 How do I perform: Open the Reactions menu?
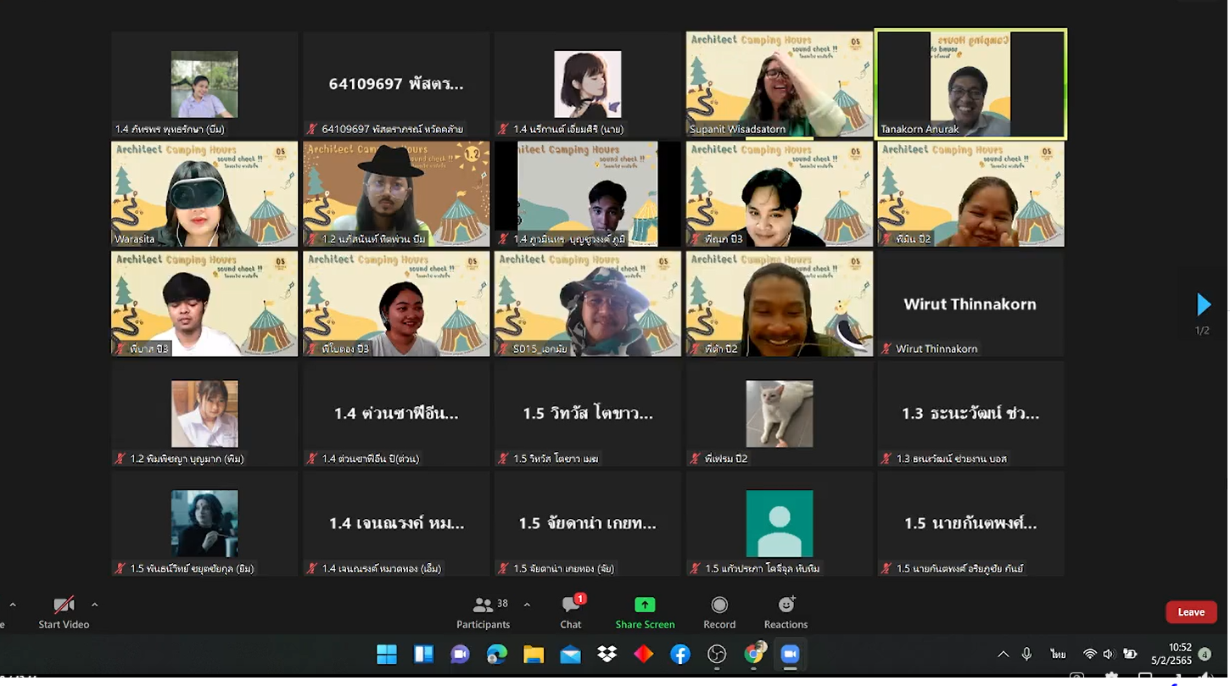[x=786, y=612]
